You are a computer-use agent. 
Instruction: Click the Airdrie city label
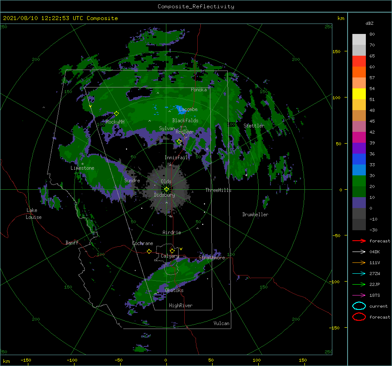tap(172, 232)
